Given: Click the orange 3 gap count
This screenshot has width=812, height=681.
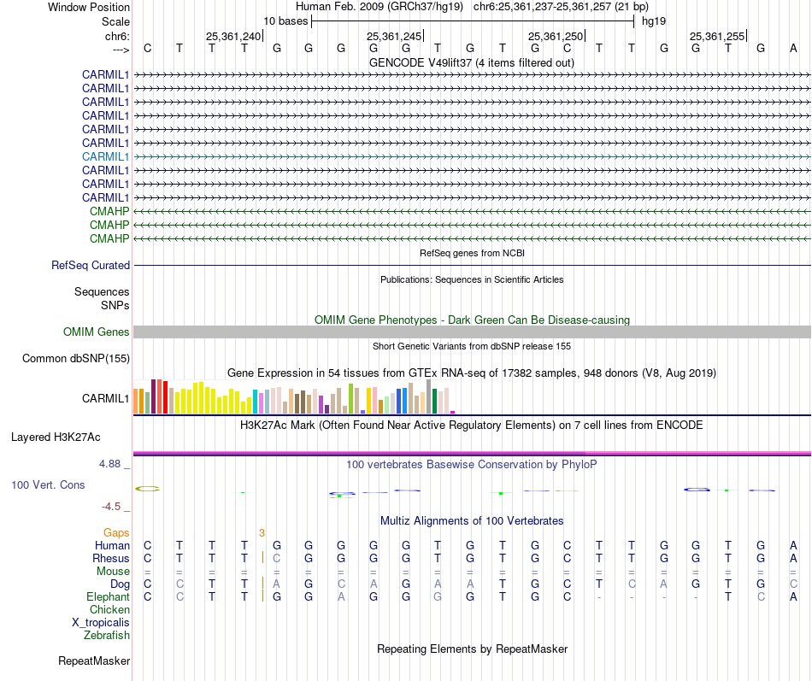Looking at the screenshot, I should click(262, 533).
